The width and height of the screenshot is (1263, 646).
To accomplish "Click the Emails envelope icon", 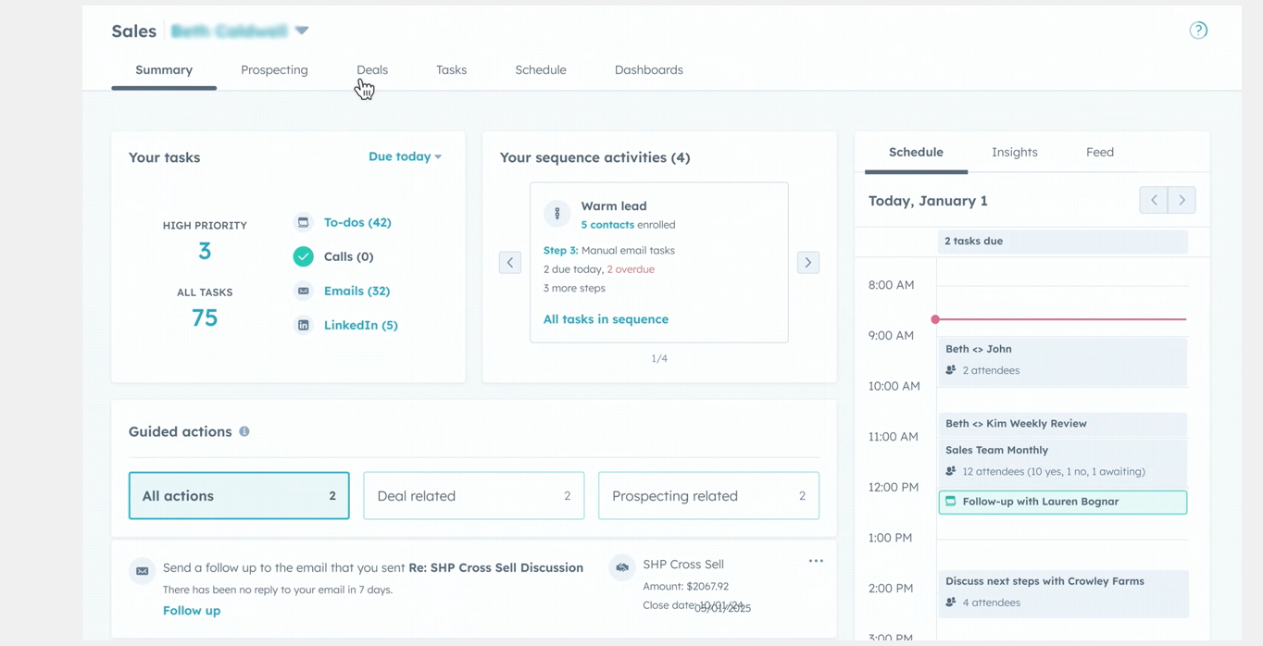I will pos(303,291).
